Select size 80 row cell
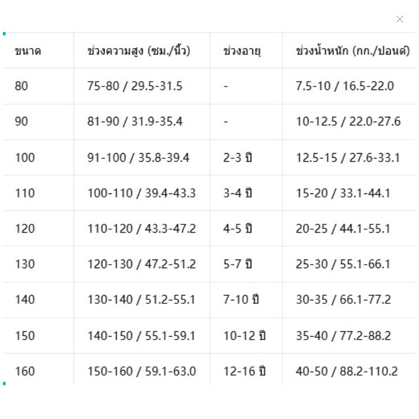This screenshot has height=419, width=419. (22, 86)
